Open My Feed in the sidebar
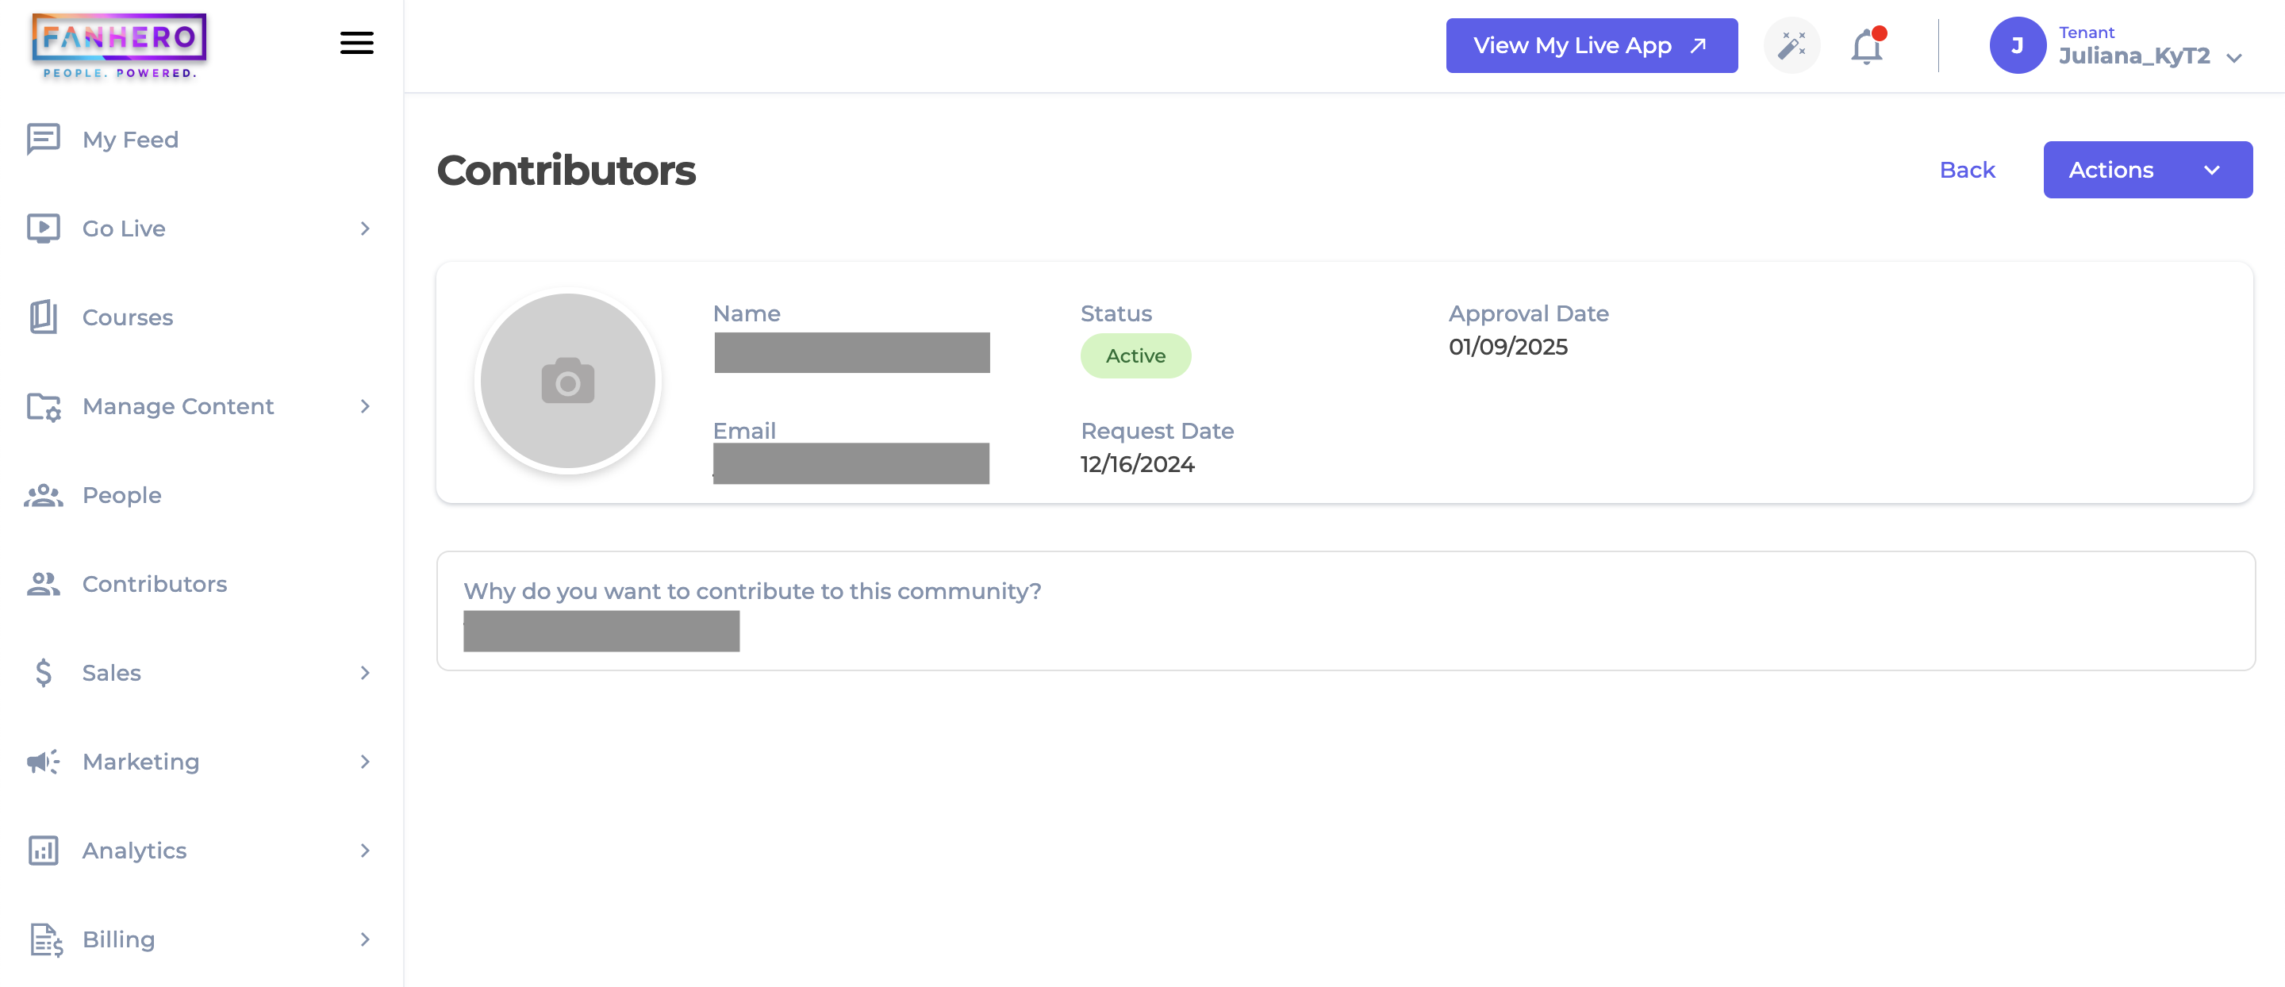 [x=130, y=139]
